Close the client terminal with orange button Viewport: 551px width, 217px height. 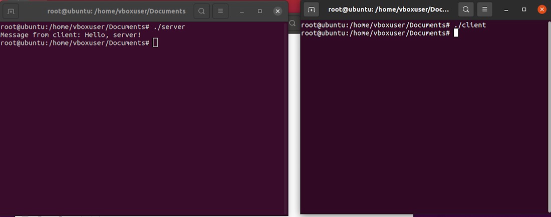(542, 9)
